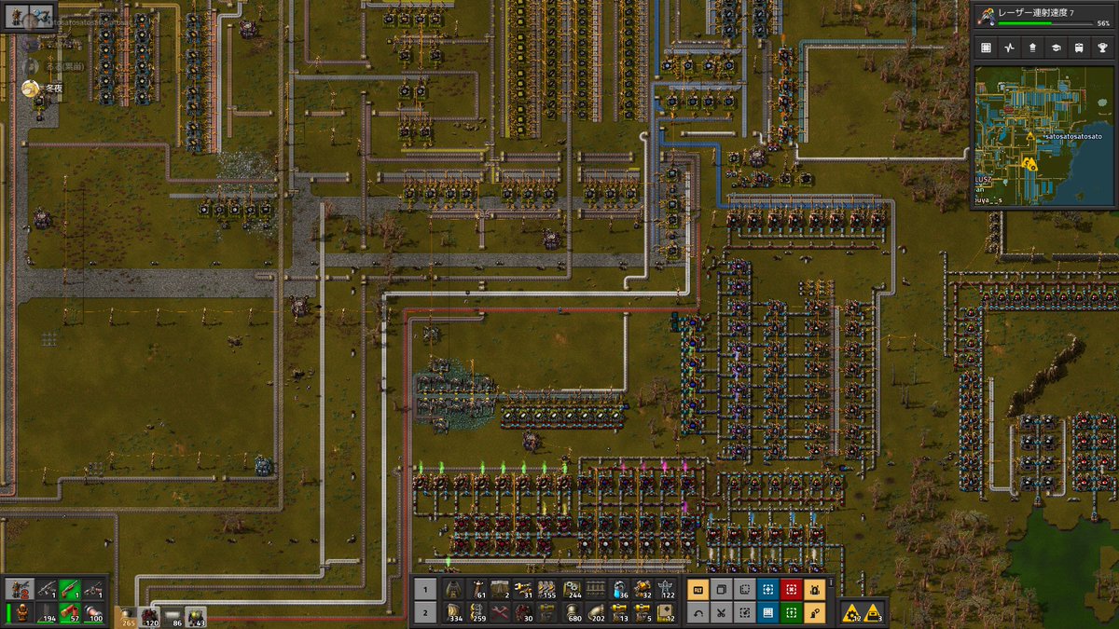The height and width of the screenshot is (629, 1119).
Task: Select the dashed-square selection tool shortcut
Action: (744, 589)
